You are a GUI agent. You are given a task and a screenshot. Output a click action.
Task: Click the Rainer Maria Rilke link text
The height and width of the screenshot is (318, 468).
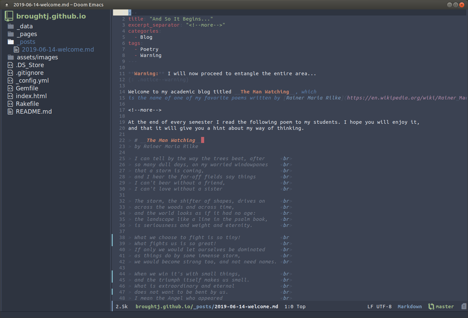313,98
